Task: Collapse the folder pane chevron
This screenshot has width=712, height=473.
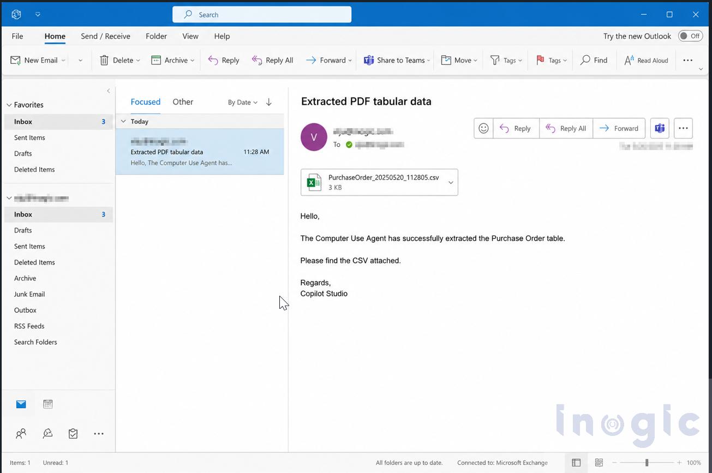Action: point(109,91)
